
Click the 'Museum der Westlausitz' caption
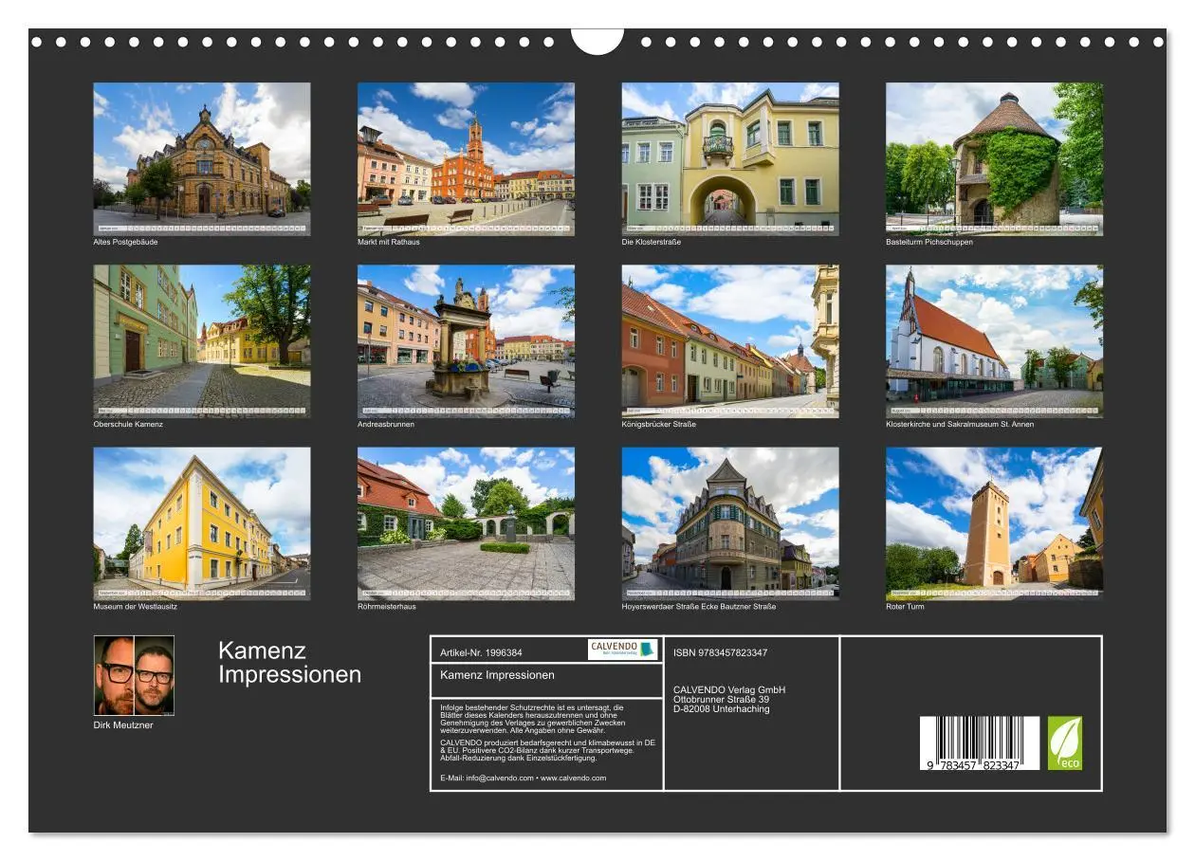(x=135, y=607)
